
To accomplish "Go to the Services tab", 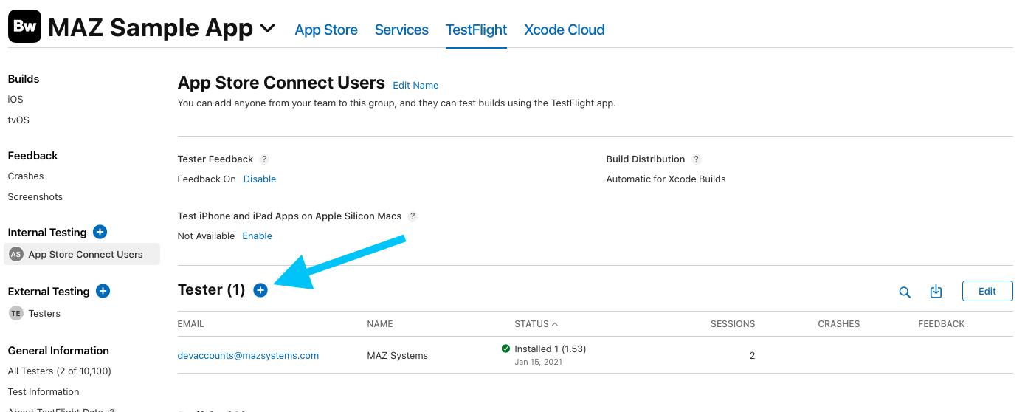I will (401, 30).
